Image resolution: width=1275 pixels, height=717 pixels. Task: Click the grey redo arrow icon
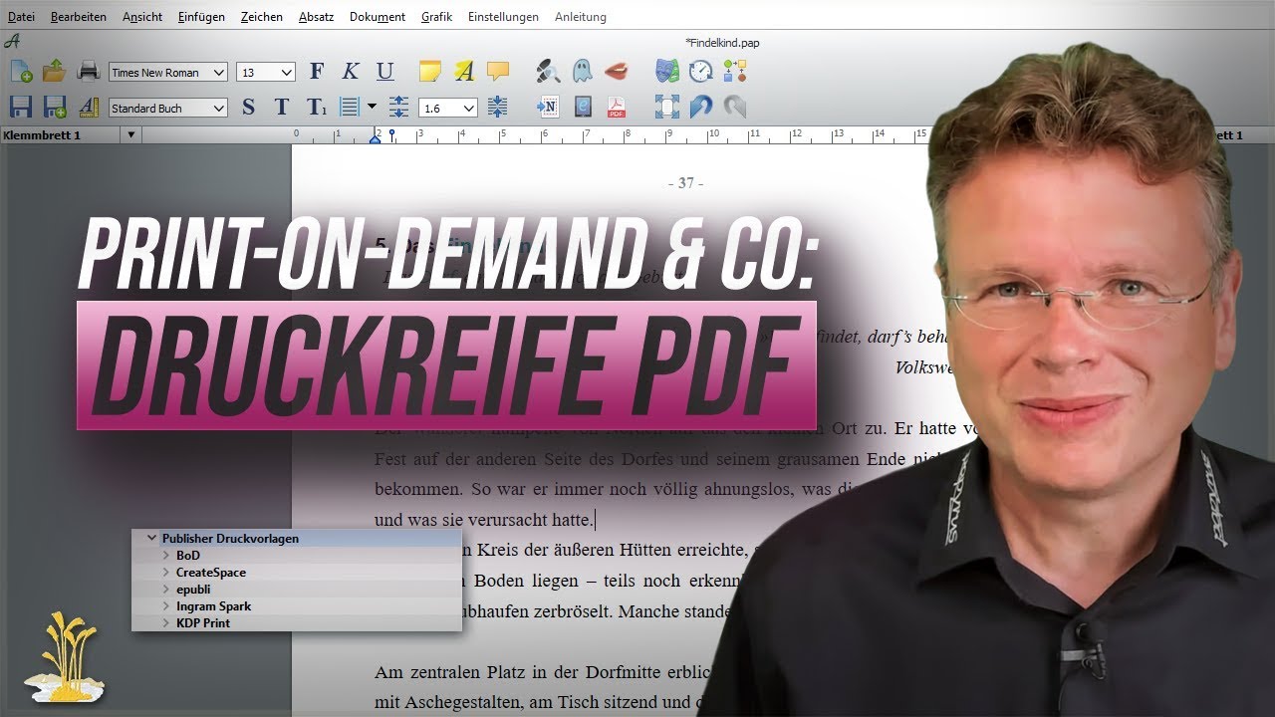(735, 107)
